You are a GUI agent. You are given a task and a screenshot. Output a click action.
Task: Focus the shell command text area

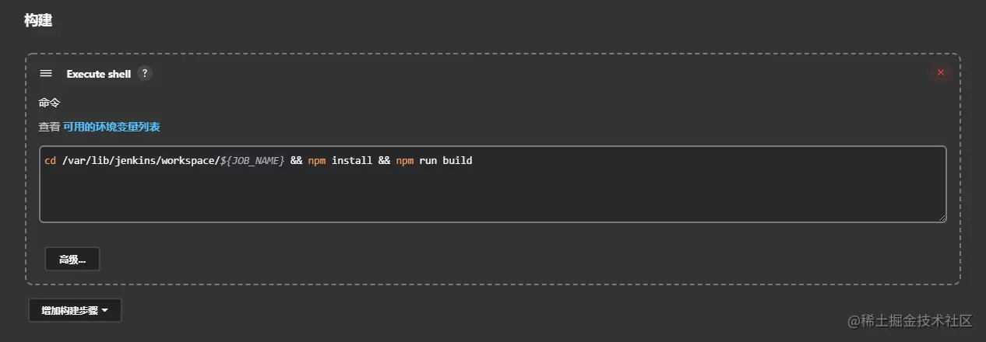(492, 194)
